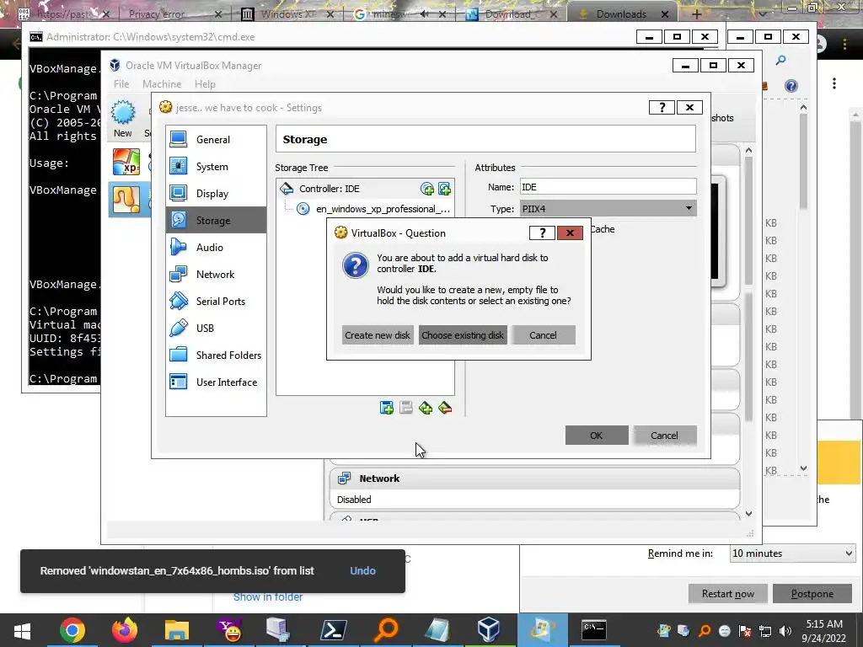Cancel the VirtualBox Question dialog

click(x=544, y=335)
